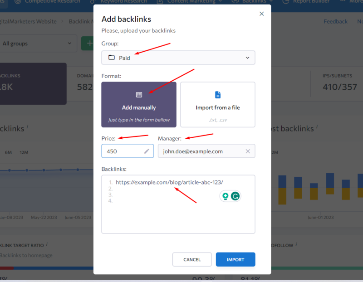Viewport: 363px width, 282px height.
Task: Click the info icon beside OFOLLOW heading
Action: (x=296, y=244)
